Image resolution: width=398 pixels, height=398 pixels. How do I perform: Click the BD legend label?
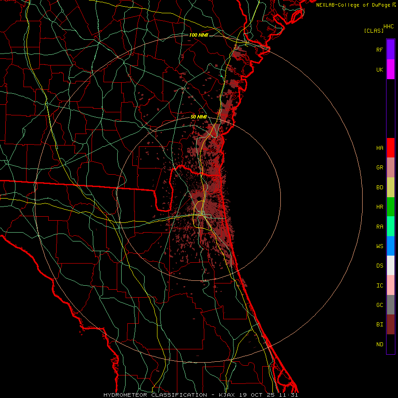point(380,188)
